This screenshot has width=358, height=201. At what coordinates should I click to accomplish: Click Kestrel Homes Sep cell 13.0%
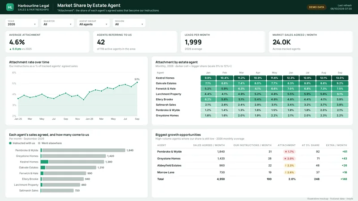(x=340, y=78)
